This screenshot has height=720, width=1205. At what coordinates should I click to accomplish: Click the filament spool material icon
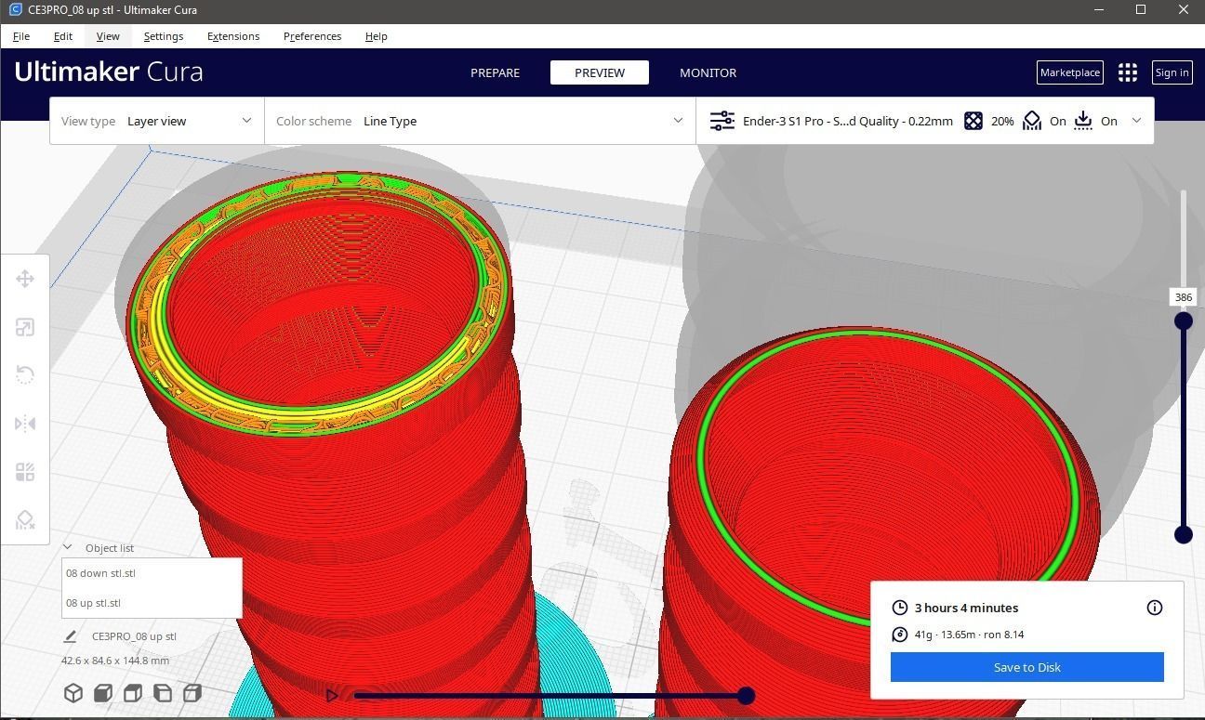point(899,635)
